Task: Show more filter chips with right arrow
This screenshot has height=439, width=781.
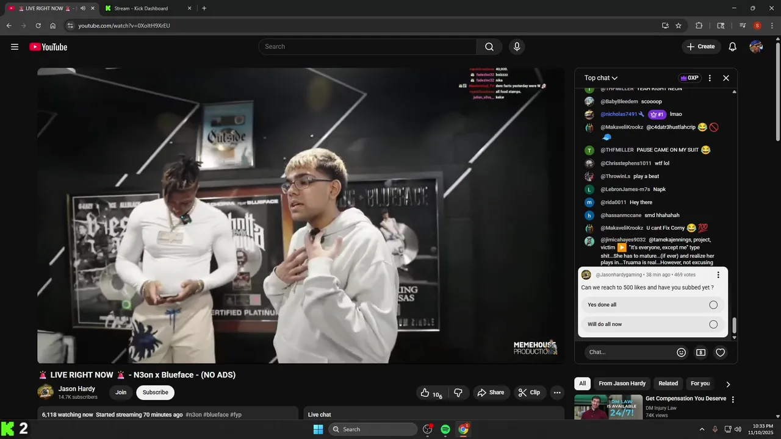Action: [x=728, y=384]
